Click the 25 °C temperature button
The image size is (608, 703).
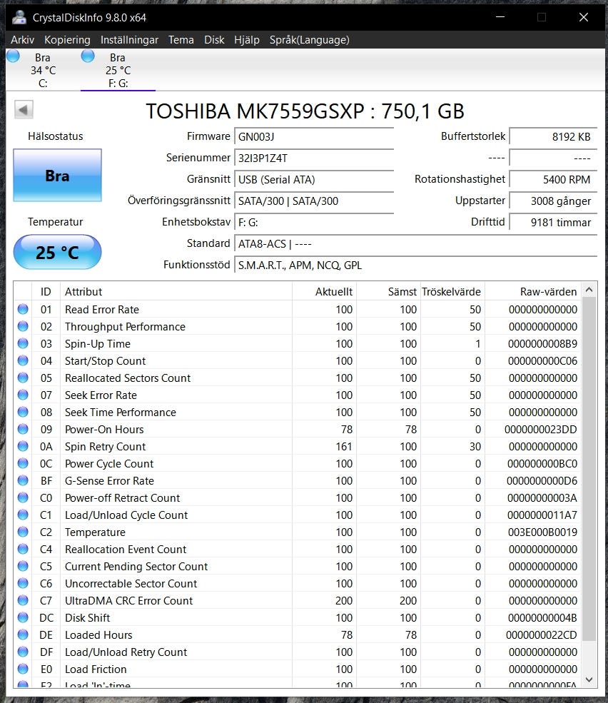tap(57, 252)
